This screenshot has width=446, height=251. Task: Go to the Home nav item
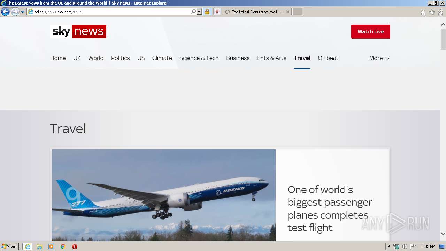tap(58, 58)
